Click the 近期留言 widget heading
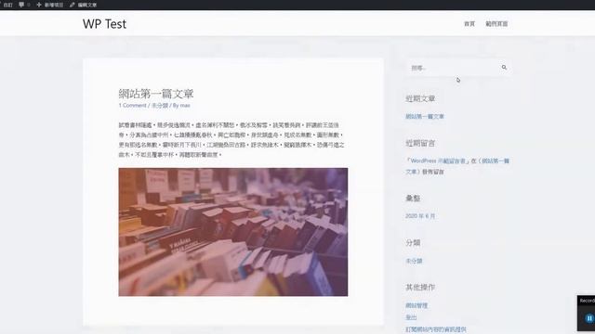595x334 pixels. [420, 143]
